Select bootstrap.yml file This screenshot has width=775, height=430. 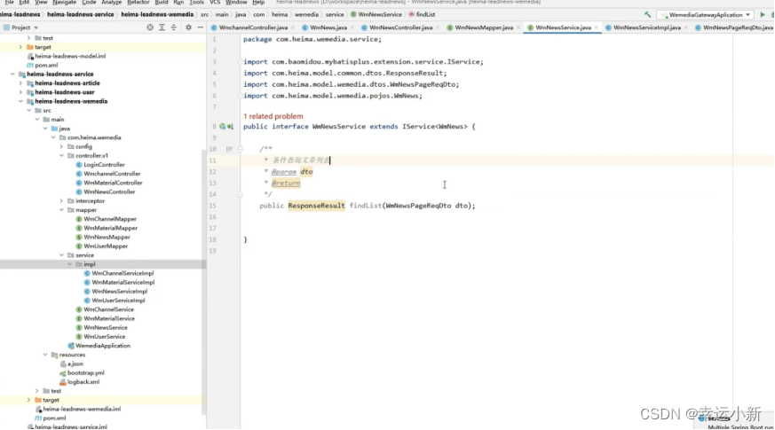(x=85, y=372)
